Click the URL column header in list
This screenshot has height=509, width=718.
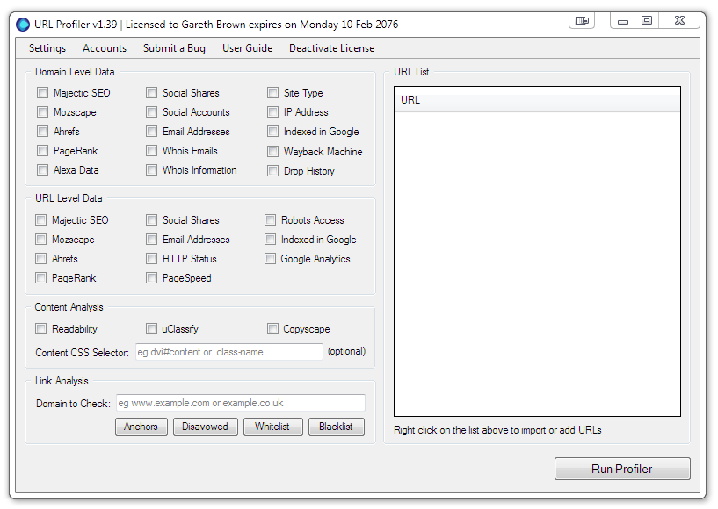click(537, 100)
